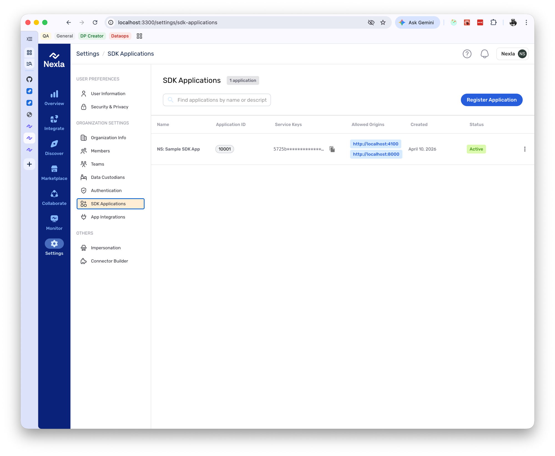The image size is (555, 456).
Task: Open the http://localhost:4100 origin link
Action: [375, 144]
